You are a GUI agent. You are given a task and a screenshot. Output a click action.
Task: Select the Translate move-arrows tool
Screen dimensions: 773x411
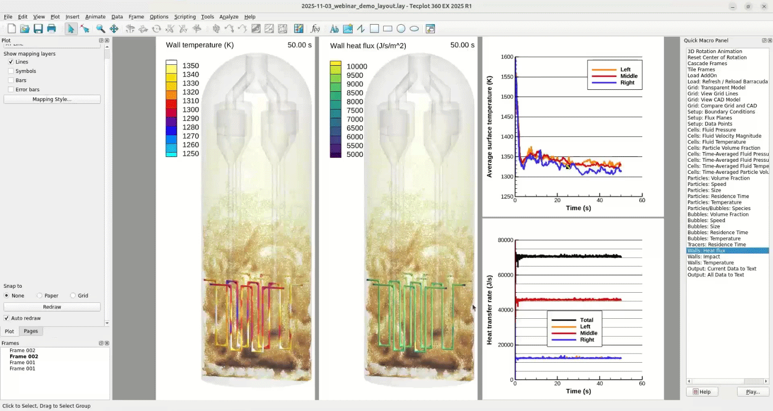(x=114, y=29)
